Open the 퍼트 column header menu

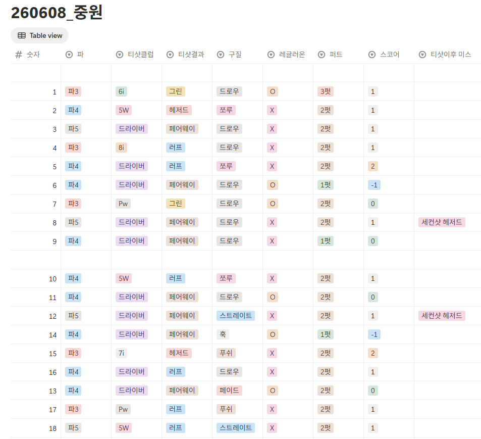click(x=338, y=55)
